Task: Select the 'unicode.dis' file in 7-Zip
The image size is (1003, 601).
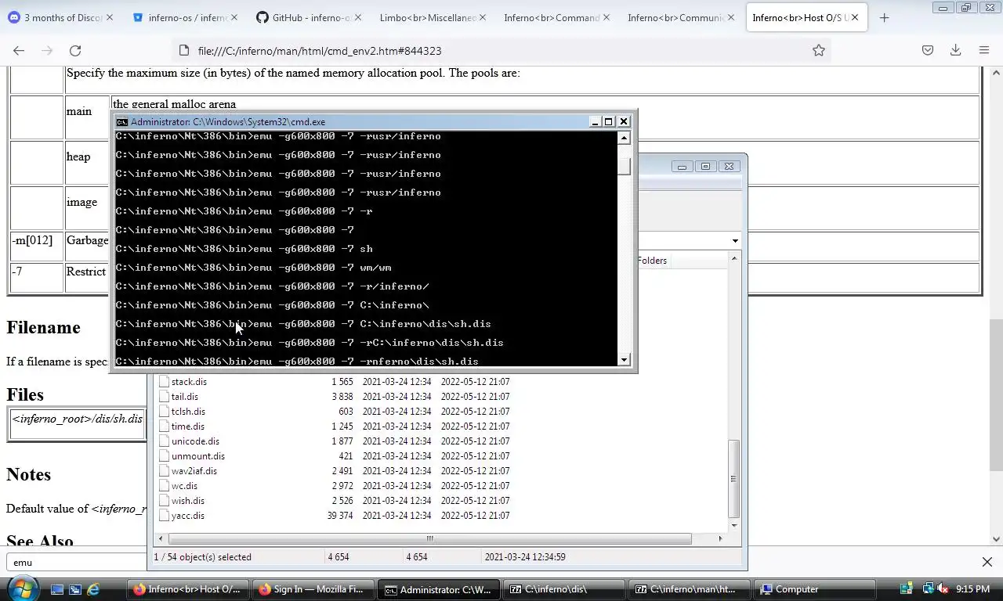Action: 195,441
